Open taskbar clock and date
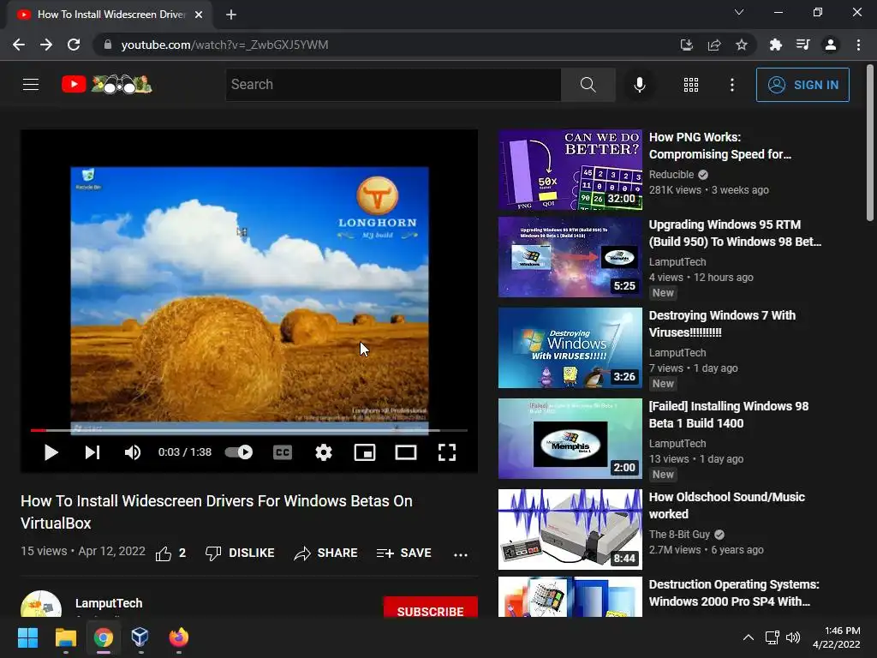Screen dimensions: 877x658 836,637
